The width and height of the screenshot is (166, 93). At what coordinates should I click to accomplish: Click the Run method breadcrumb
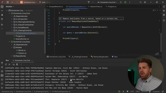115,57
